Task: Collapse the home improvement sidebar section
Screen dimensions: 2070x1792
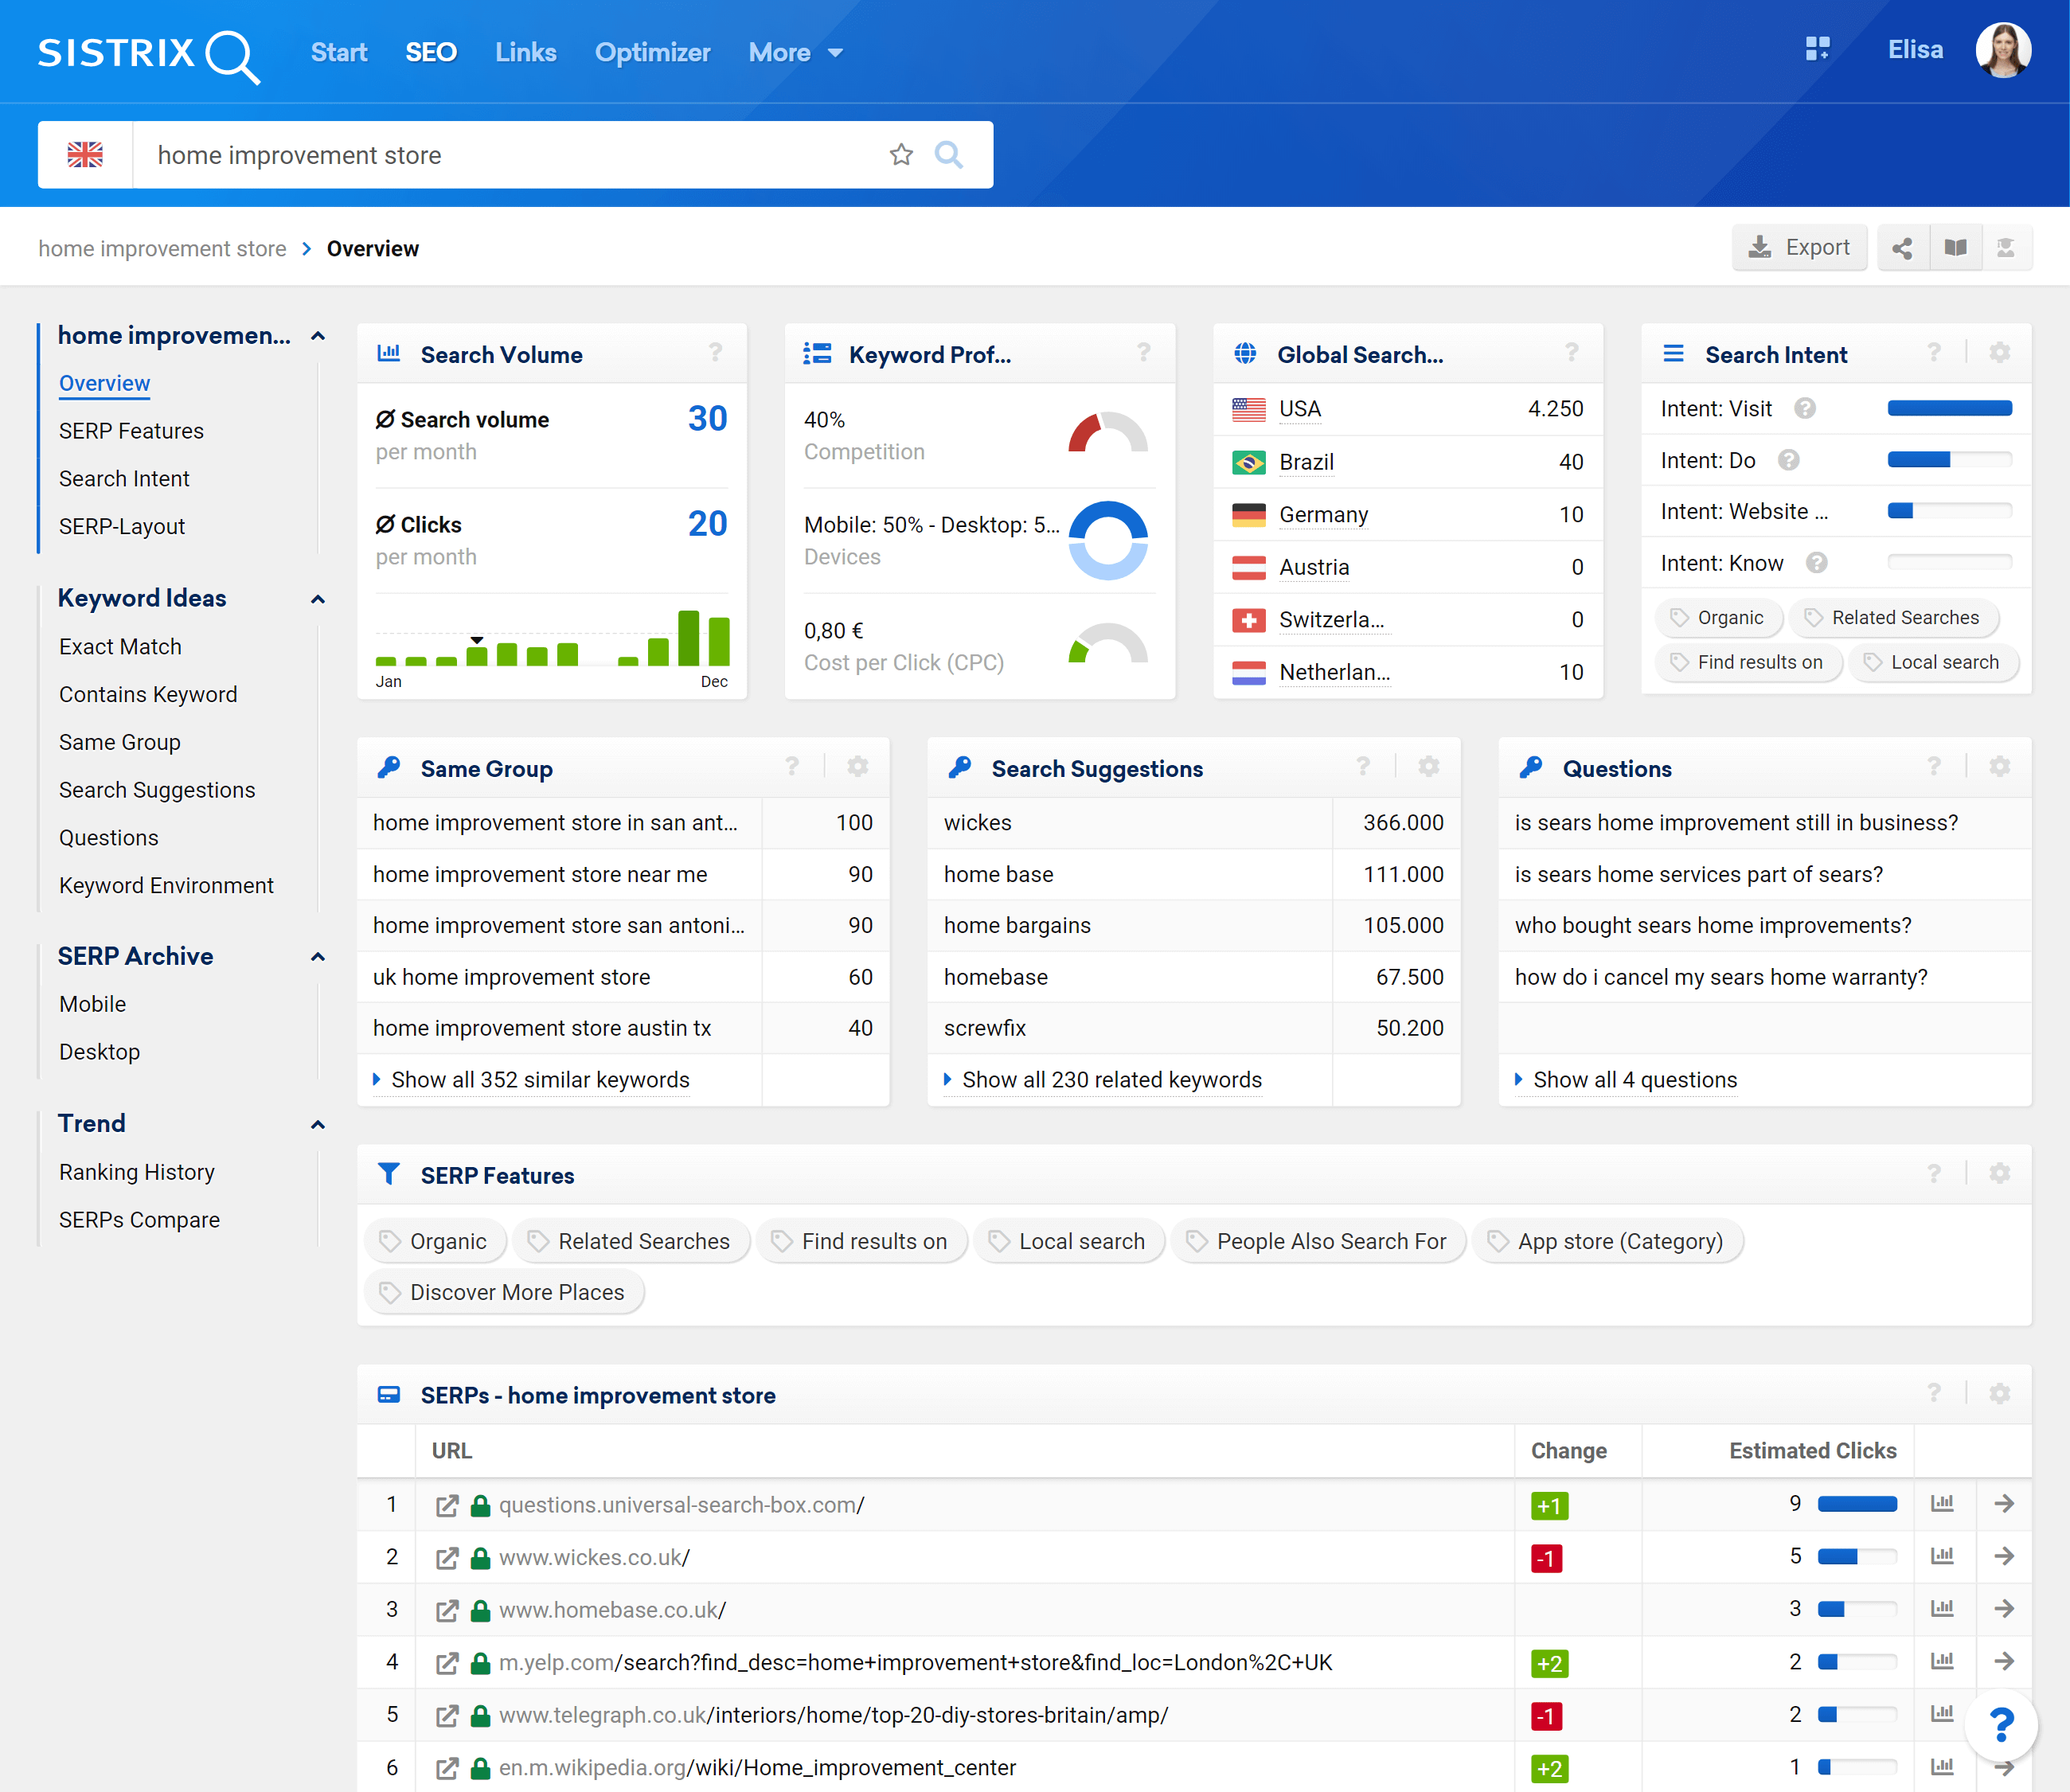Action: (318, 336)
